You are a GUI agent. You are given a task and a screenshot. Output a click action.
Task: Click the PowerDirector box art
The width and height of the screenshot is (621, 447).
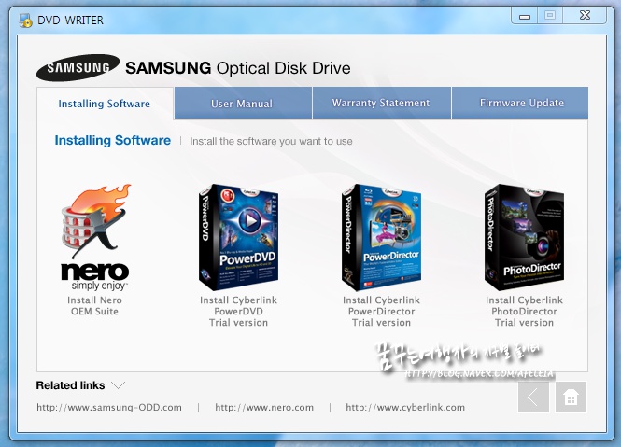(x=381, y=237)
